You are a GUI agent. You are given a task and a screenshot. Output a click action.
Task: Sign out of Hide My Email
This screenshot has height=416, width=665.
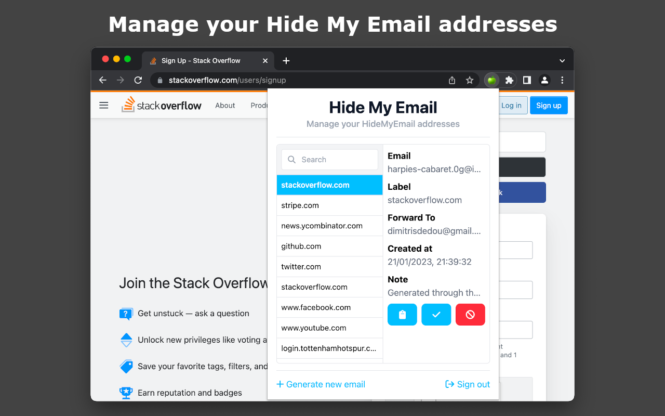coord(467,384)
